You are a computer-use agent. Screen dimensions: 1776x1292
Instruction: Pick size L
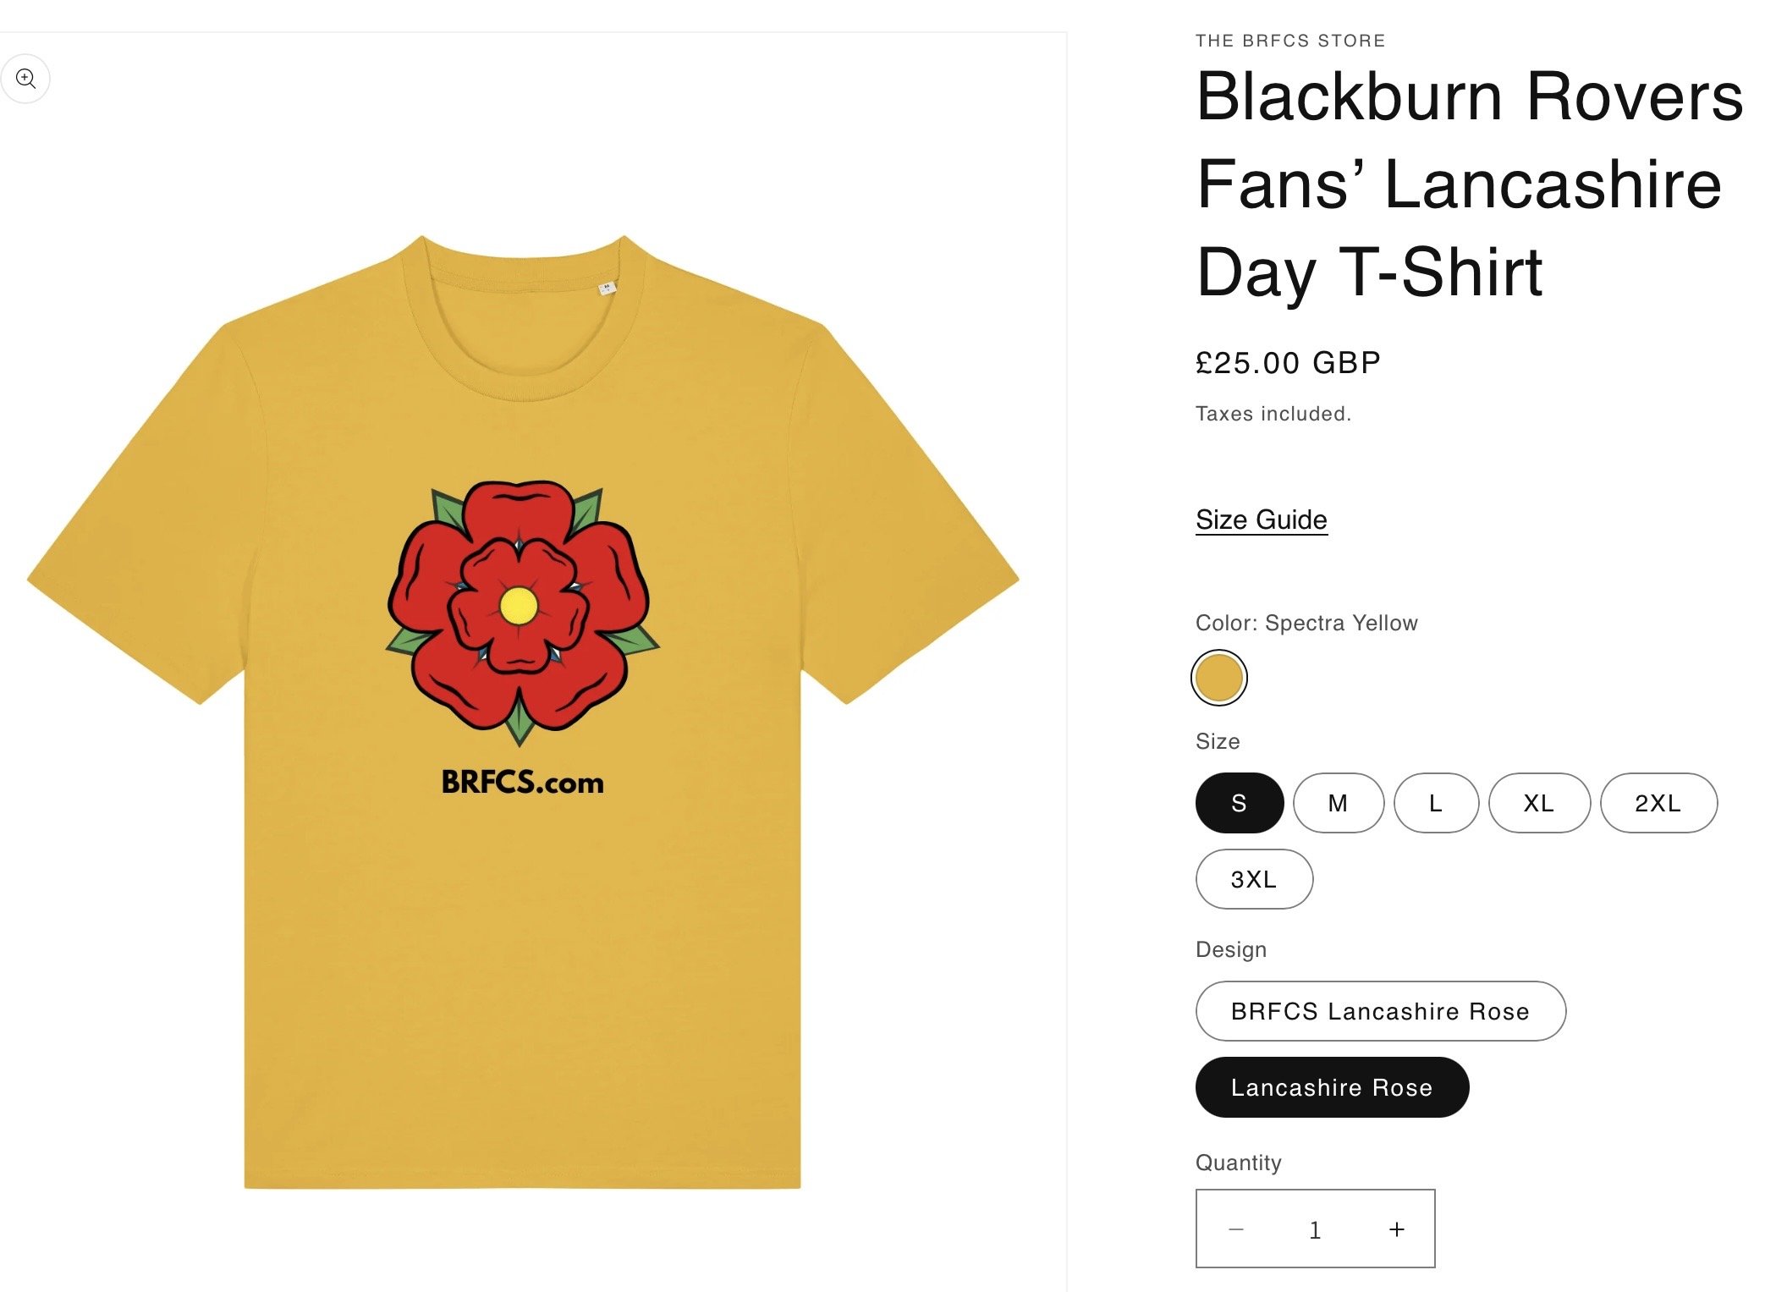point(1436,803)
